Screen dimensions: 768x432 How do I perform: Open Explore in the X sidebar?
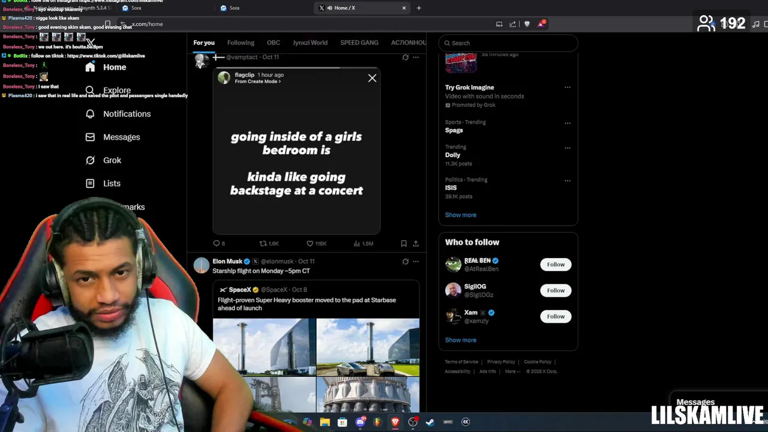[x=108, y=91]
